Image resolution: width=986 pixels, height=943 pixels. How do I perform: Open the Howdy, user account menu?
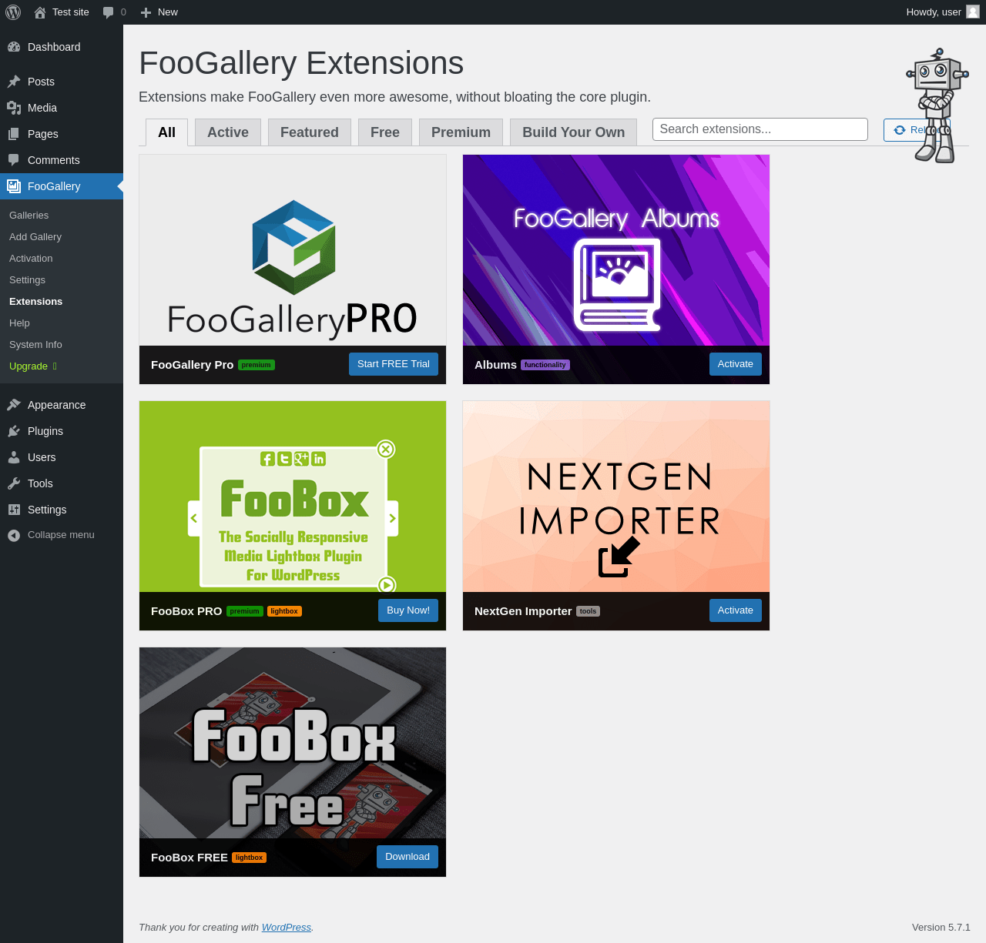[x=942, y=12]
